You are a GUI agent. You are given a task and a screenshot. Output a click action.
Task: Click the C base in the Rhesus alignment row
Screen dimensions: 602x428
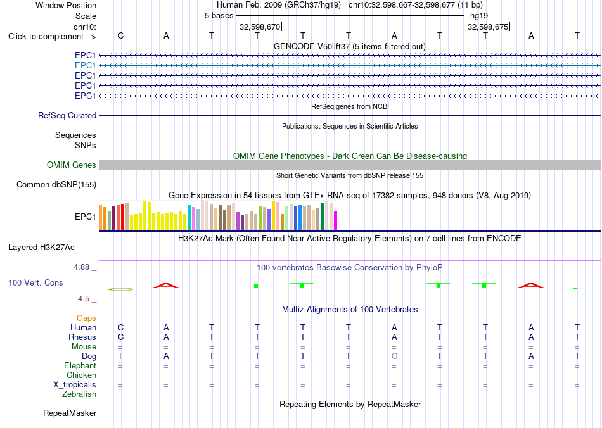[x=120, y=337]
